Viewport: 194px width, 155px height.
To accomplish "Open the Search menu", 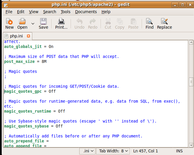I will pyautogui.click(x=50, y=12).
